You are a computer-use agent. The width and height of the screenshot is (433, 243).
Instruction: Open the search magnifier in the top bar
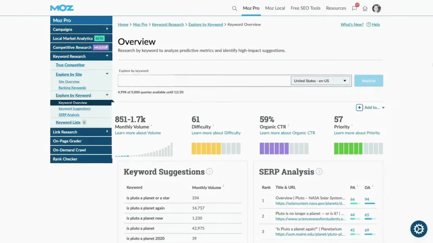[x=235, y=8]
